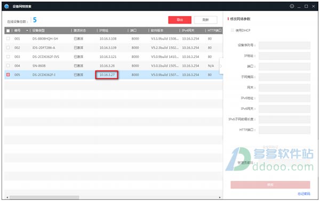Uncheck the box for device 005

point(8,75)
